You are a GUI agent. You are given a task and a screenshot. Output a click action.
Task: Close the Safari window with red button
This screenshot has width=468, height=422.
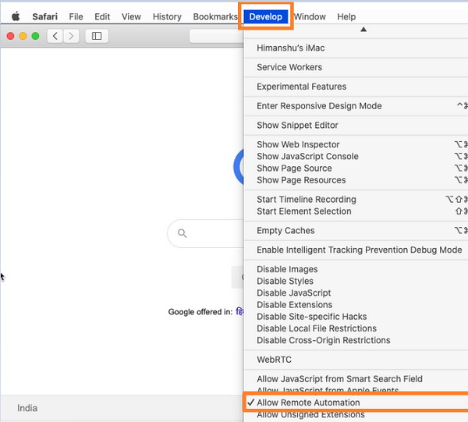(x=10, y=36)
